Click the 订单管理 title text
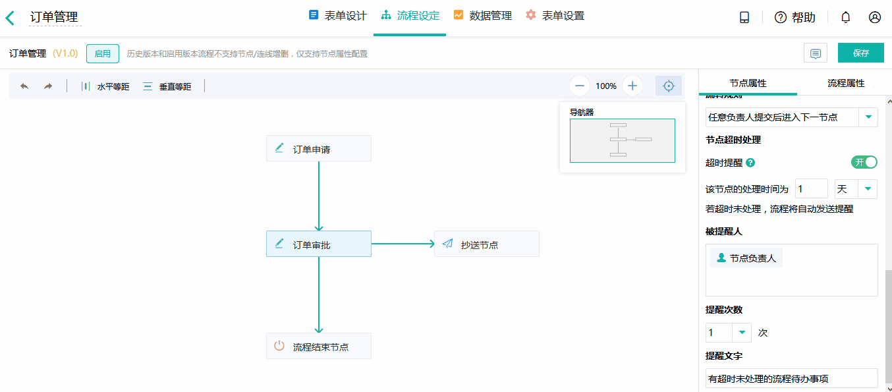Image resolution: width=892 pixels, height=392 pixels. (54, 17)
